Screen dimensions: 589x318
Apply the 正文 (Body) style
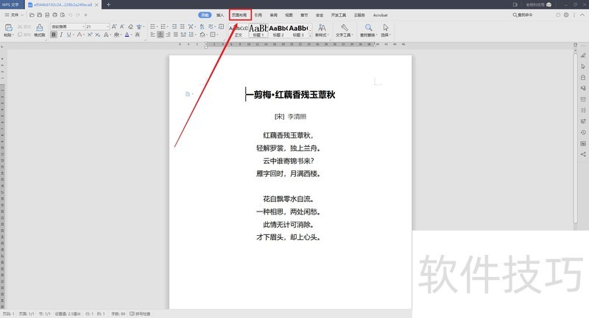238,29
